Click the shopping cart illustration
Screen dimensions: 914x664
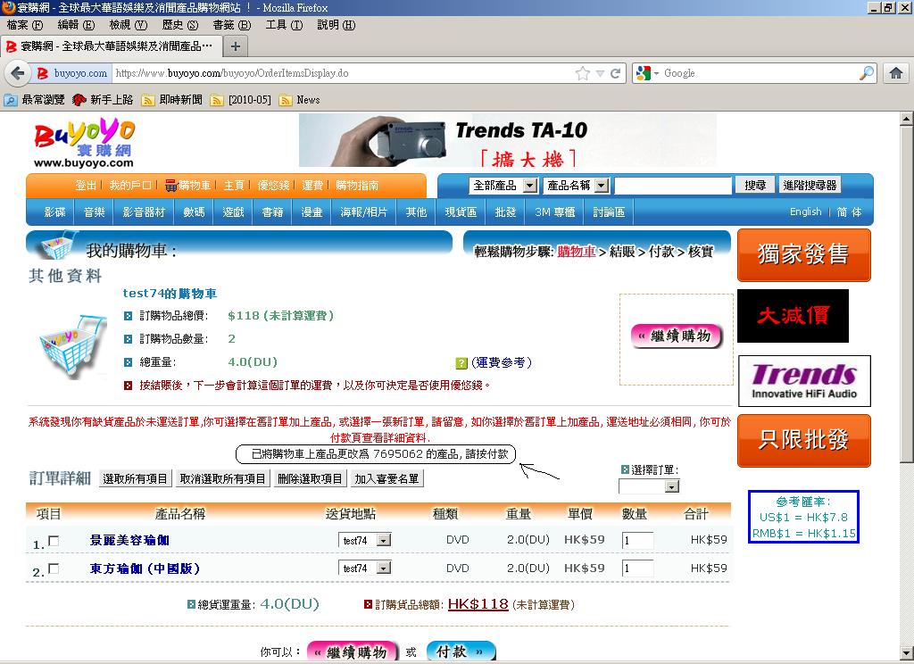[x=73, y=346]
